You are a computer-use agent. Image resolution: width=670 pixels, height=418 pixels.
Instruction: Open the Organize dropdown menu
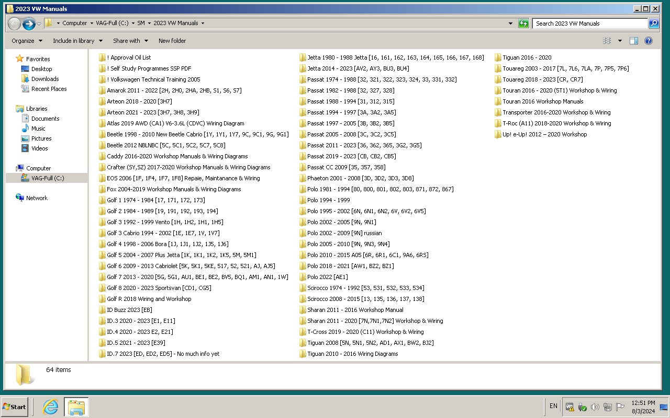point(27,41)
